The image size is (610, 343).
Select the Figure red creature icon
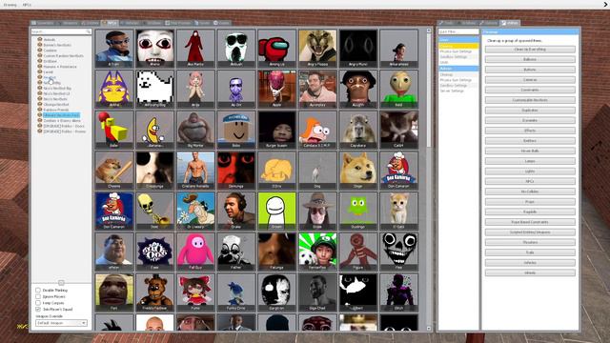coord(358,252)
